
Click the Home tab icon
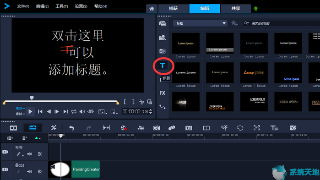(152, 9)
